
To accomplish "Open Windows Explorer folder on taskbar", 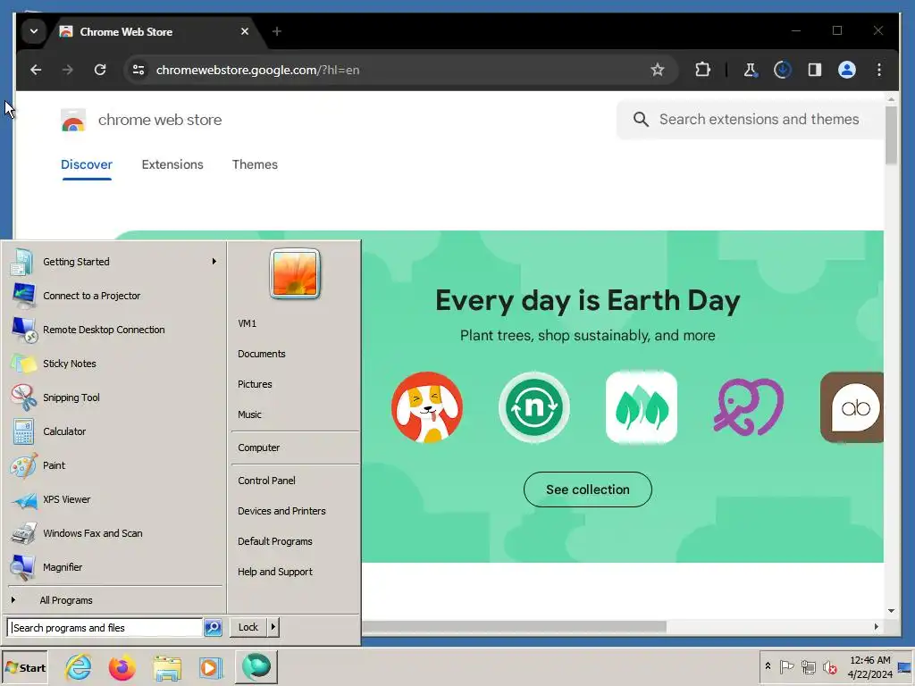I will [x=167, y=668].
